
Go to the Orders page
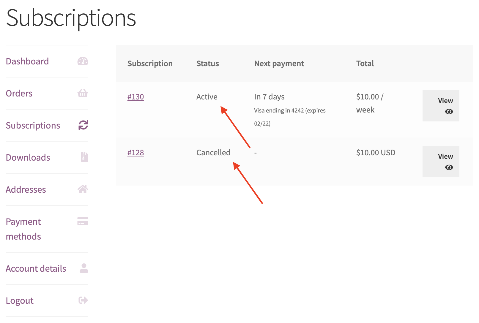coord(19,94)
